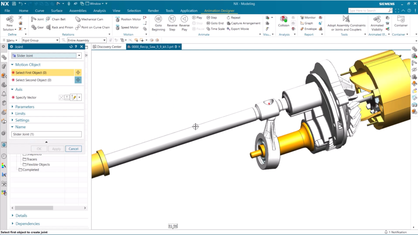Click the Slider Joint name field
The height and width of the screenshot is (235, 418).
pyautogui.click(x=47, y=134)
